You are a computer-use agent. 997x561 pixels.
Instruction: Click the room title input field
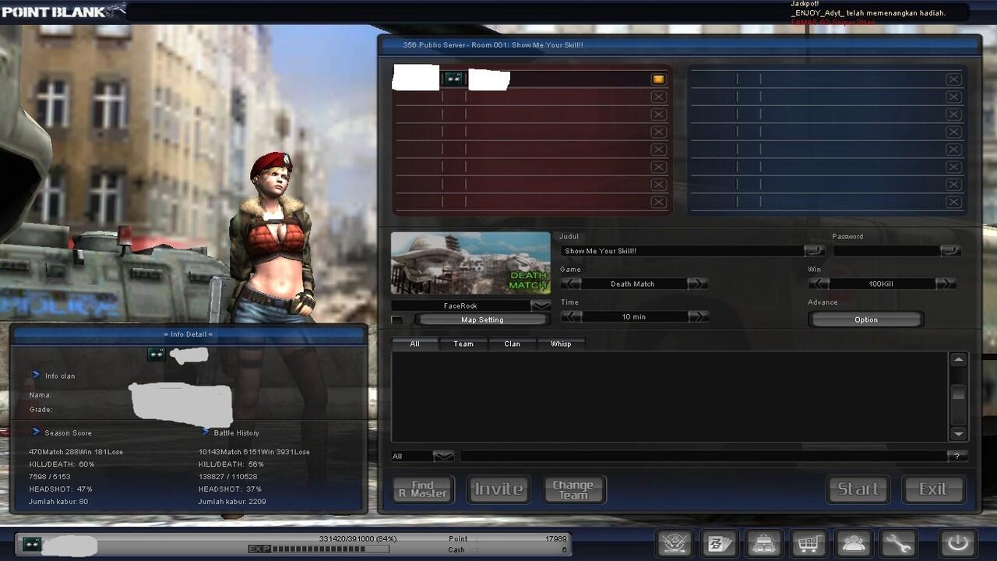pos(682,251)
